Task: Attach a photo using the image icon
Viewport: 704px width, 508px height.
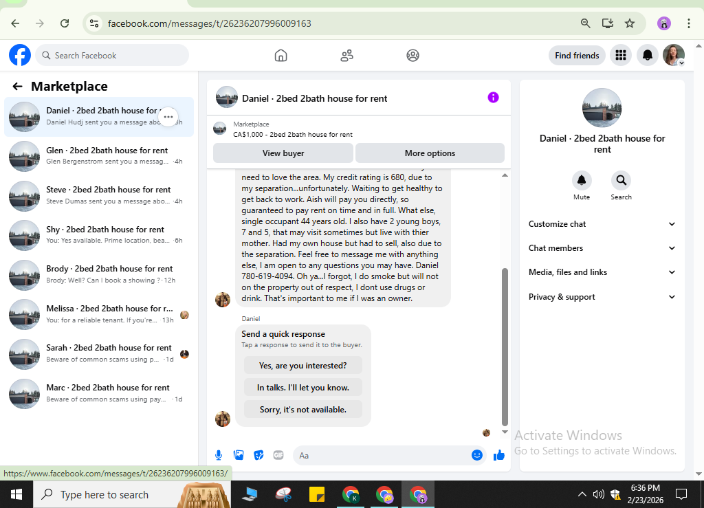Action: point(239,456)
